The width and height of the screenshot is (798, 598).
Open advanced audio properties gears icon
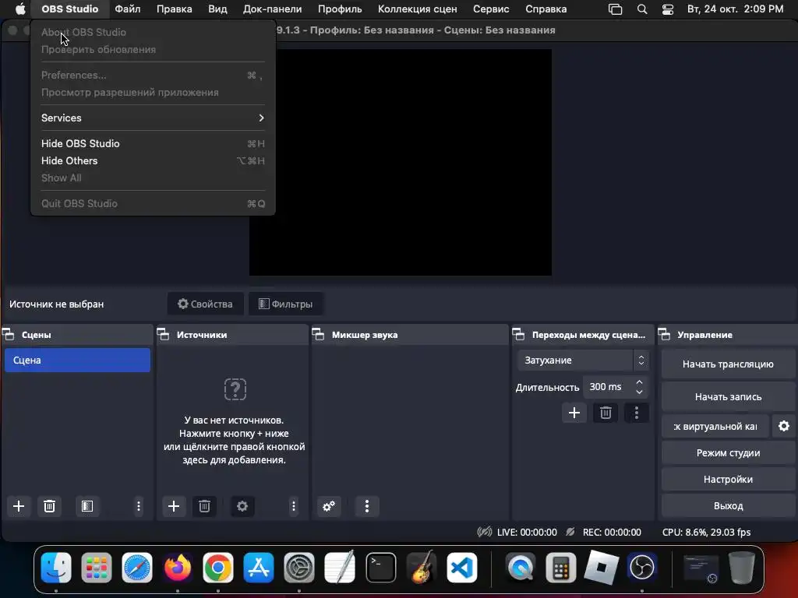pyautogui.click(x=329, y=506)
